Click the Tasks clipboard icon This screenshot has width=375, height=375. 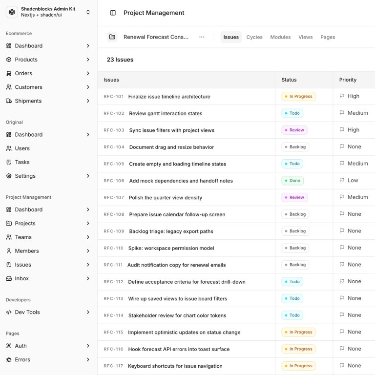click(x=9, y=162)
